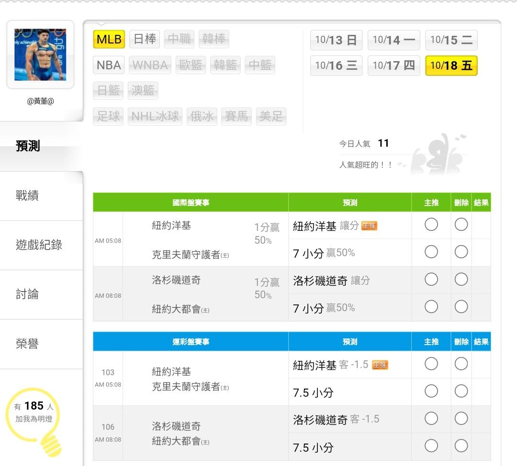This screenshot has width=517, height=466.
Task: Select 刪除 radio for AM 08:08 7 小分 贏50%
Action: coord(461,307)
